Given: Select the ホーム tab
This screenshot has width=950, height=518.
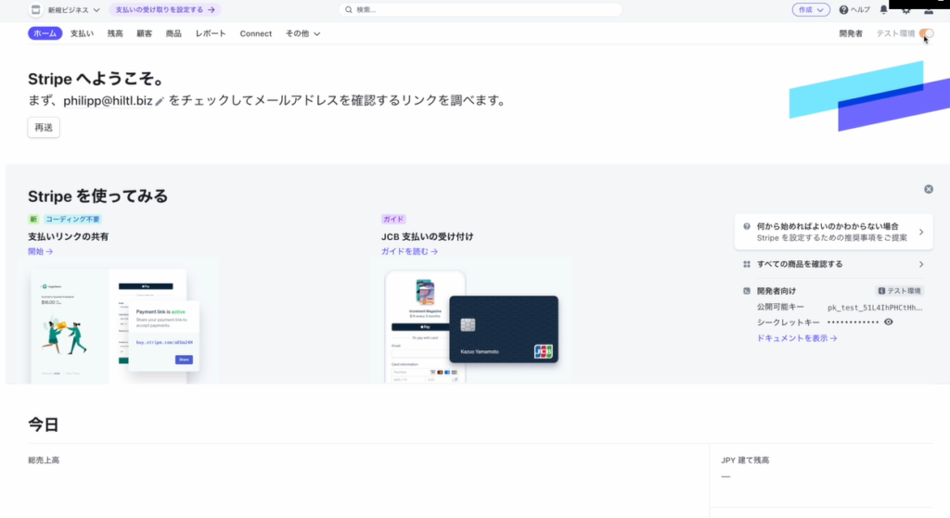Looking at the screenshot, I should click(45, 33).
